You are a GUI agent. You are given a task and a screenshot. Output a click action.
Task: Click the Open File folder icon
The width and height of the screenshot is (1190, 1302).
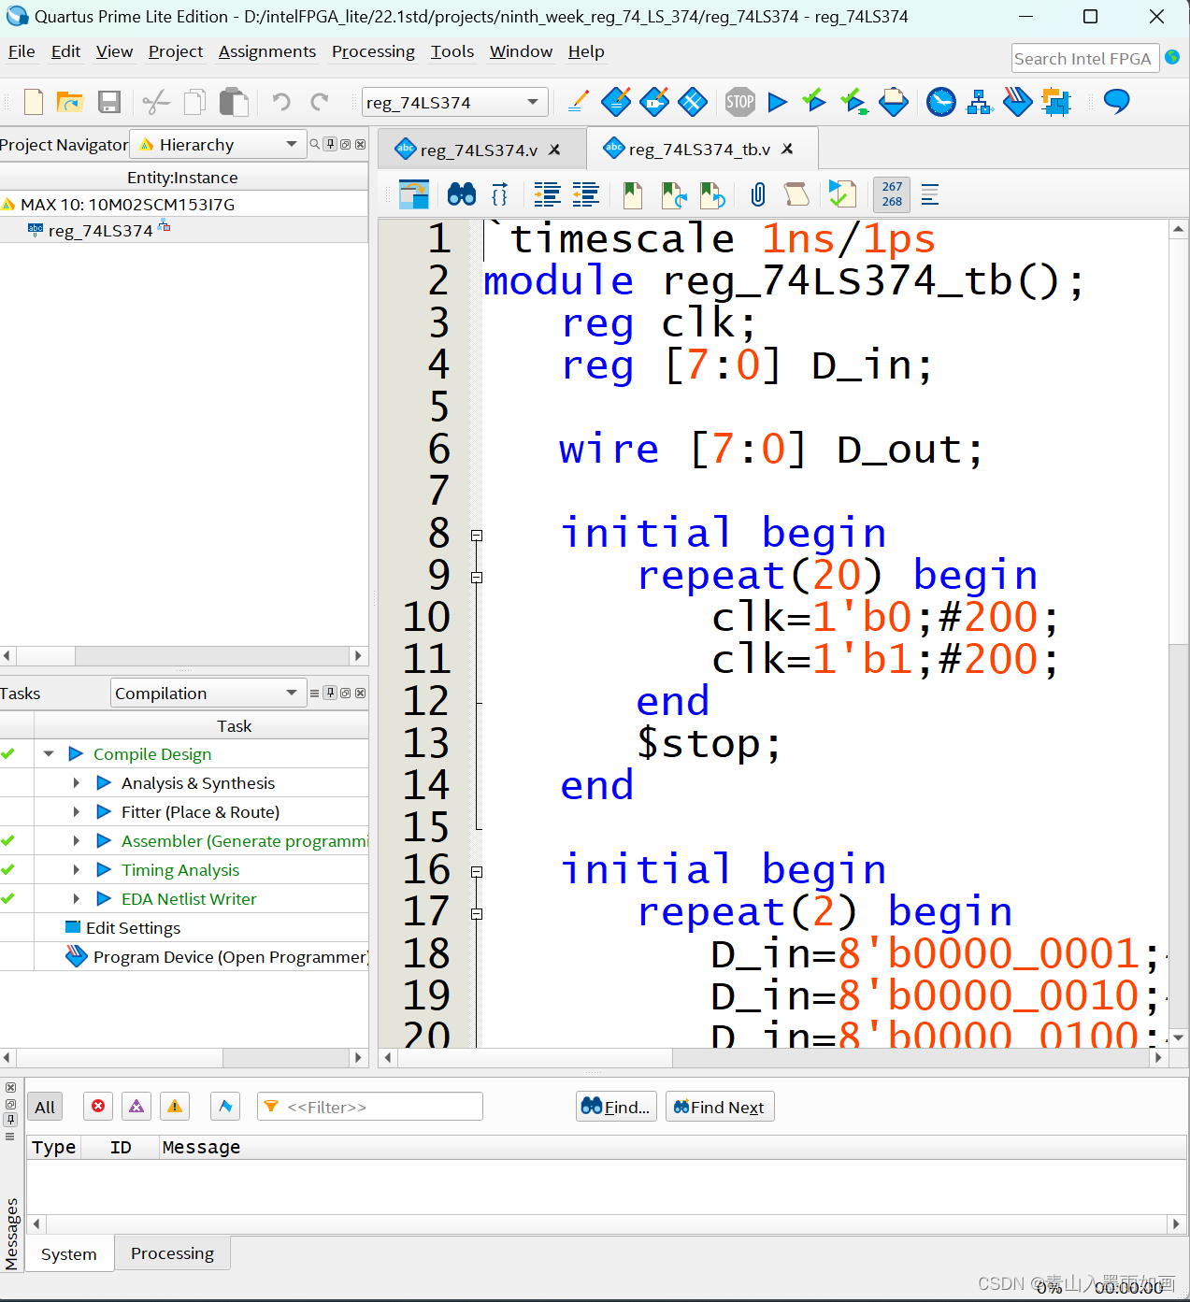(x=70, y=102)
